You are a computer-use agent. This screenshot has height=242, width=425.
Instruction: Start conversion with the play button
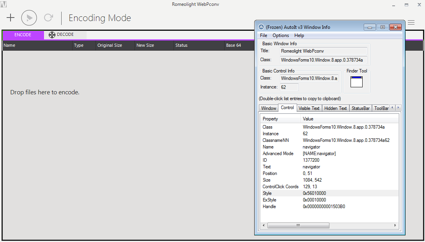(x=29, y=18)
